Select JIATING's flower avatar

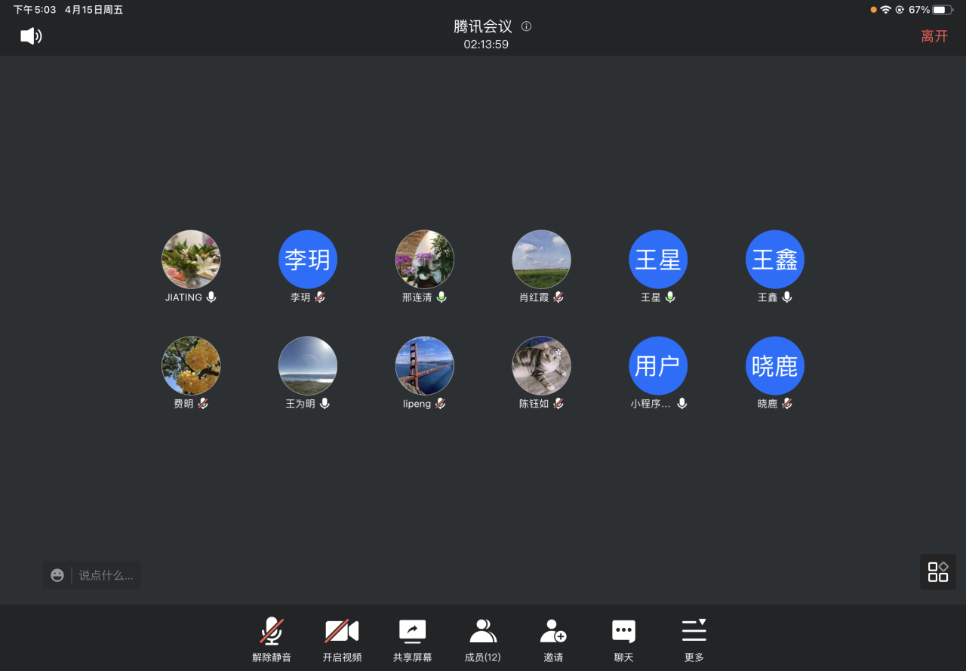coord(191,260)
